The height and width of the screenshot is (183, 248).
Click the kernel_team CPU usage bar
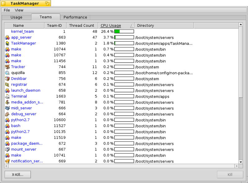tap(124, 31)
